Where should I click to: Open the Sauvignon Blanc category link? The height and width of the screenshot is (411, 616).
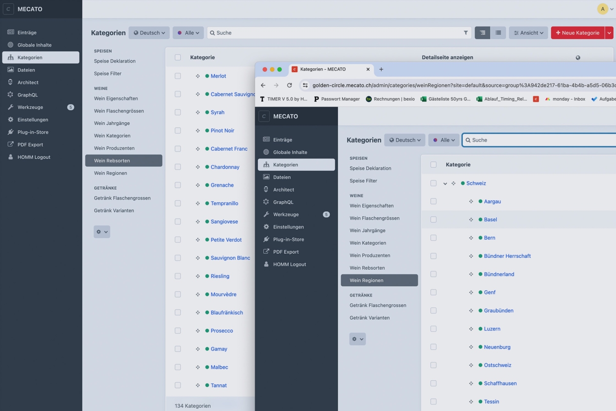tap(230, 258)
